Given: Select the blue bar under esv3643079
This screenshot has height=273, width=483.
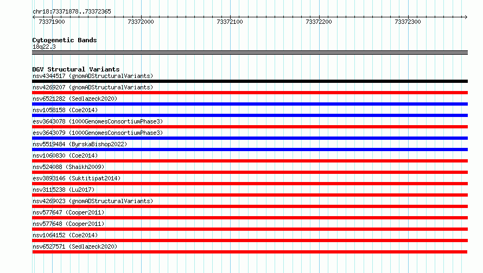Looking at the screenshot, I should pos(250,138).
